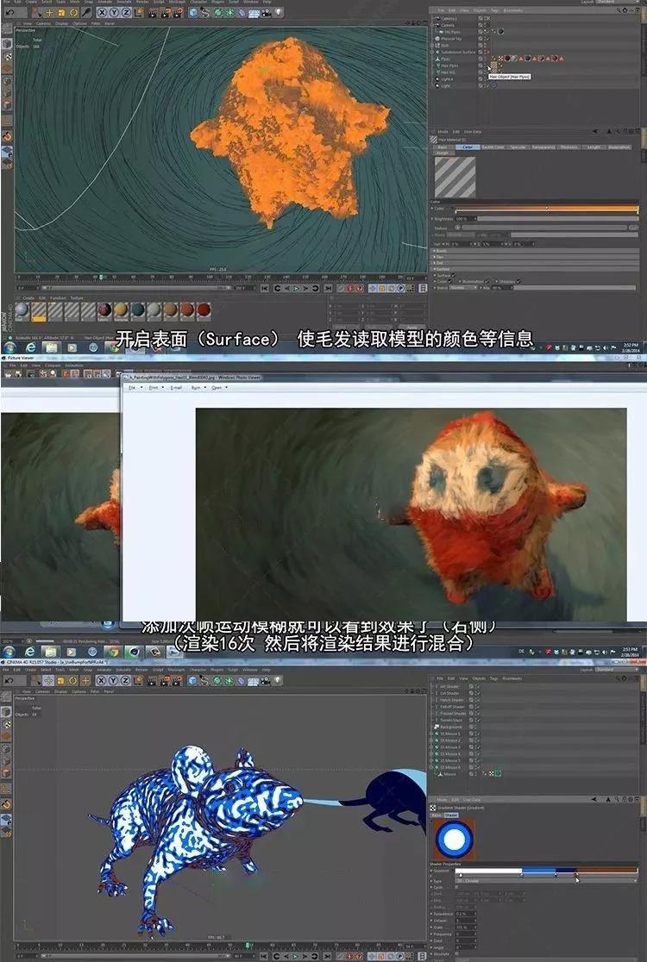Click Cube primitive icon in mouse scene toolbar
Image resolution: width=647 pixels, height=962 pixels.
pos(192,680)
